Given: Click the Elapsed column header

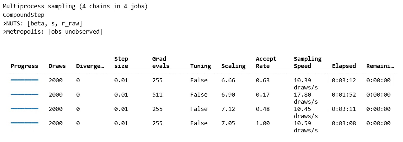Looking at the screenshot, I should (x=344, y=66).
